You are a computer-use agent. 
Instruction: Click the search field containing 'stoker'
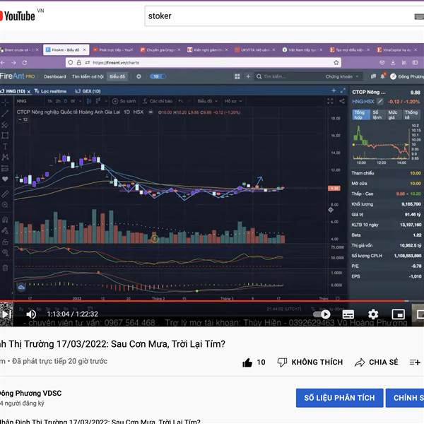pos(284,16)
